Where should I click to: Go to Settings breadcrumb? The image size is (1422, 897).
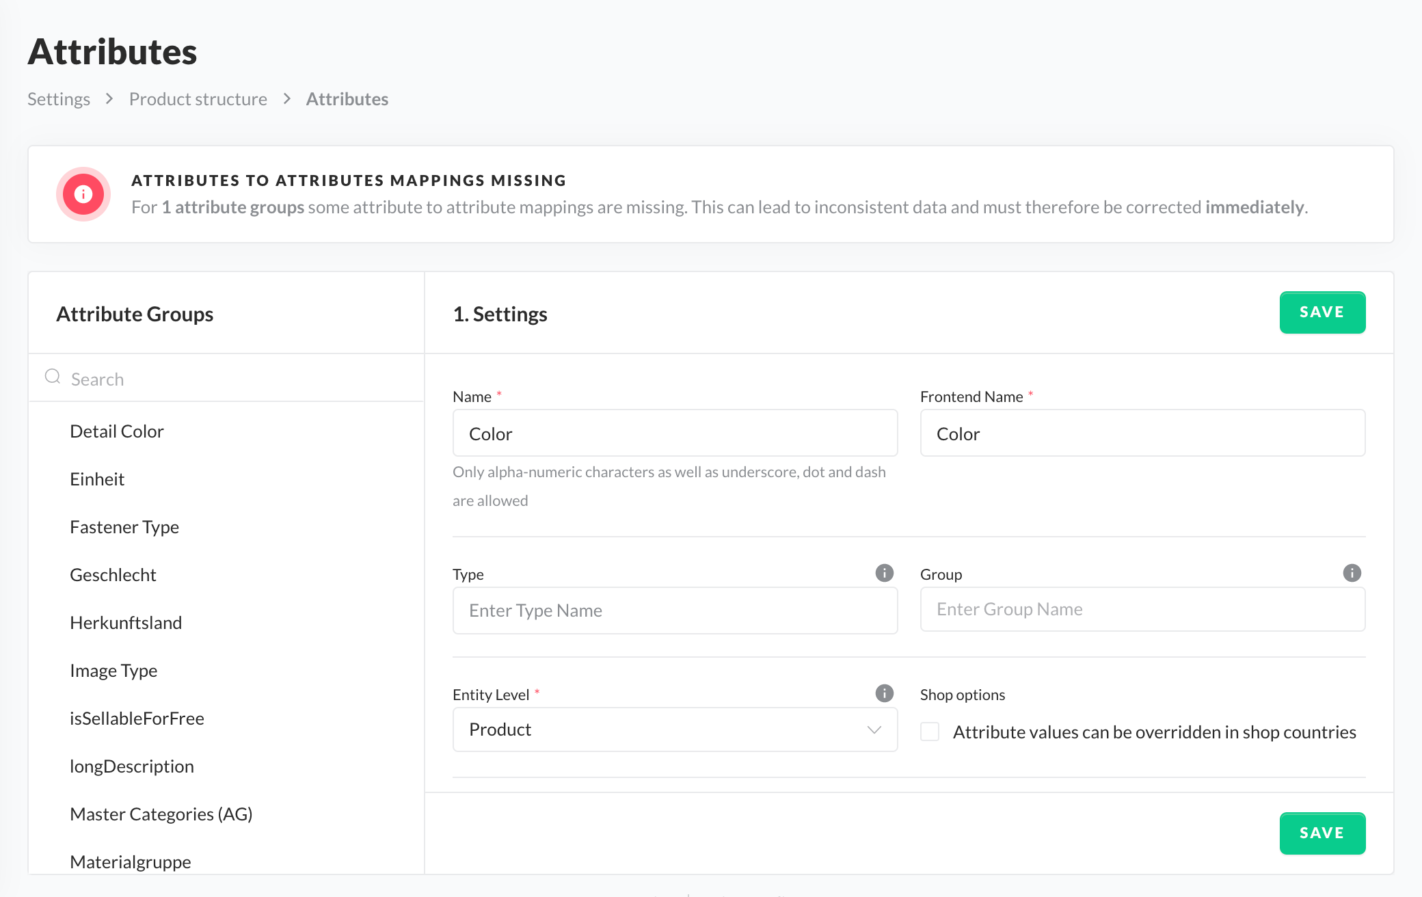click(59, 99)
